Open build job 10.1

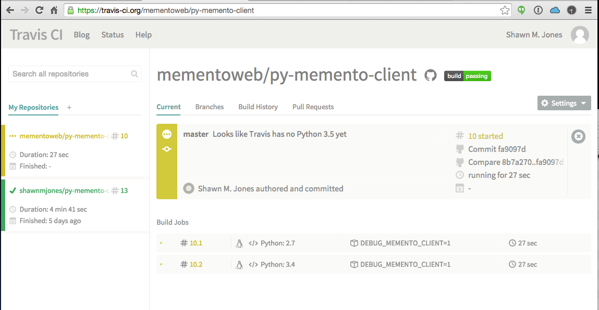point(196,243)
